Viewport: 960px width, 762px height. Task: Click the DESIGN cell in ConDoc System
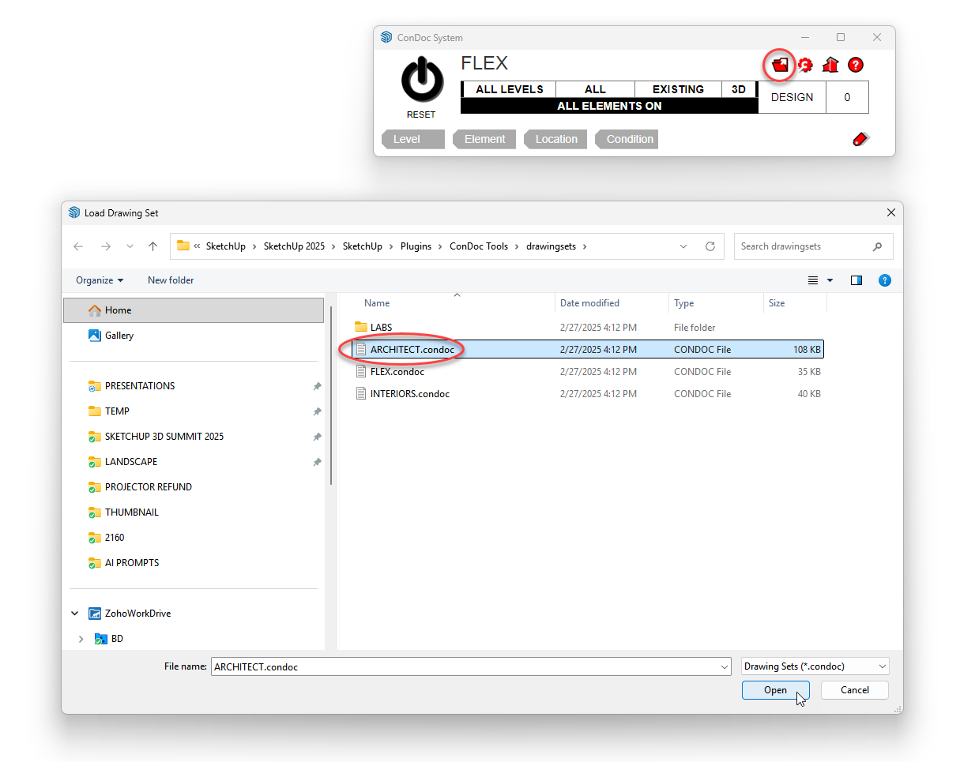pyautogui.click(x=792, y=97)
